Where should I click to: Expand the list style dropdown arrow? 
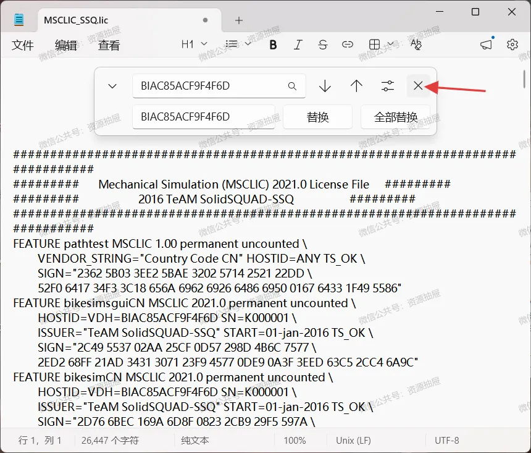click(248, 44)
